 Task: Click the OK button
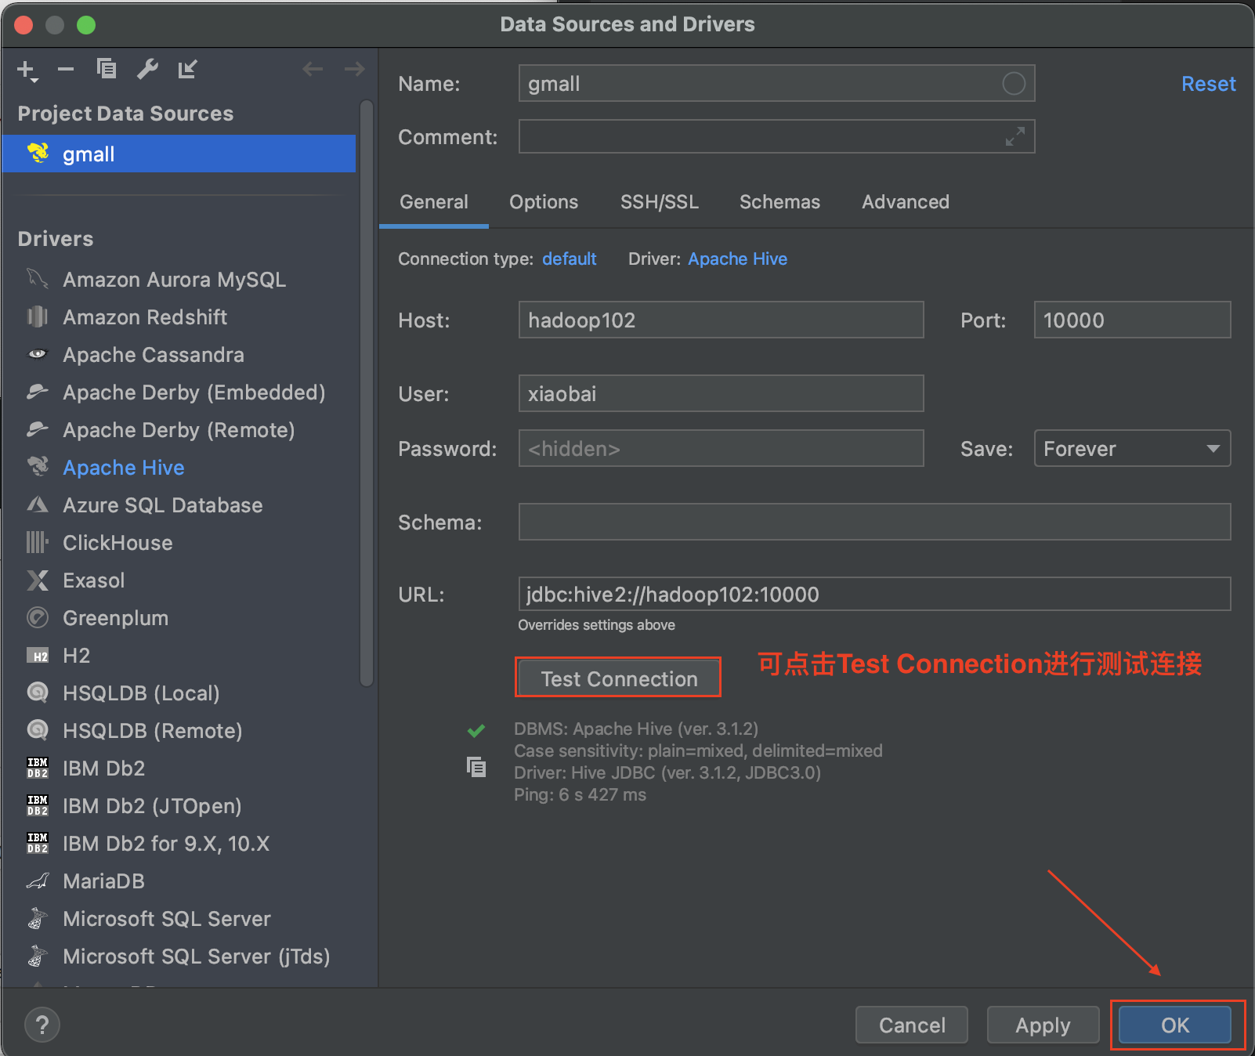[1175, 1025]
